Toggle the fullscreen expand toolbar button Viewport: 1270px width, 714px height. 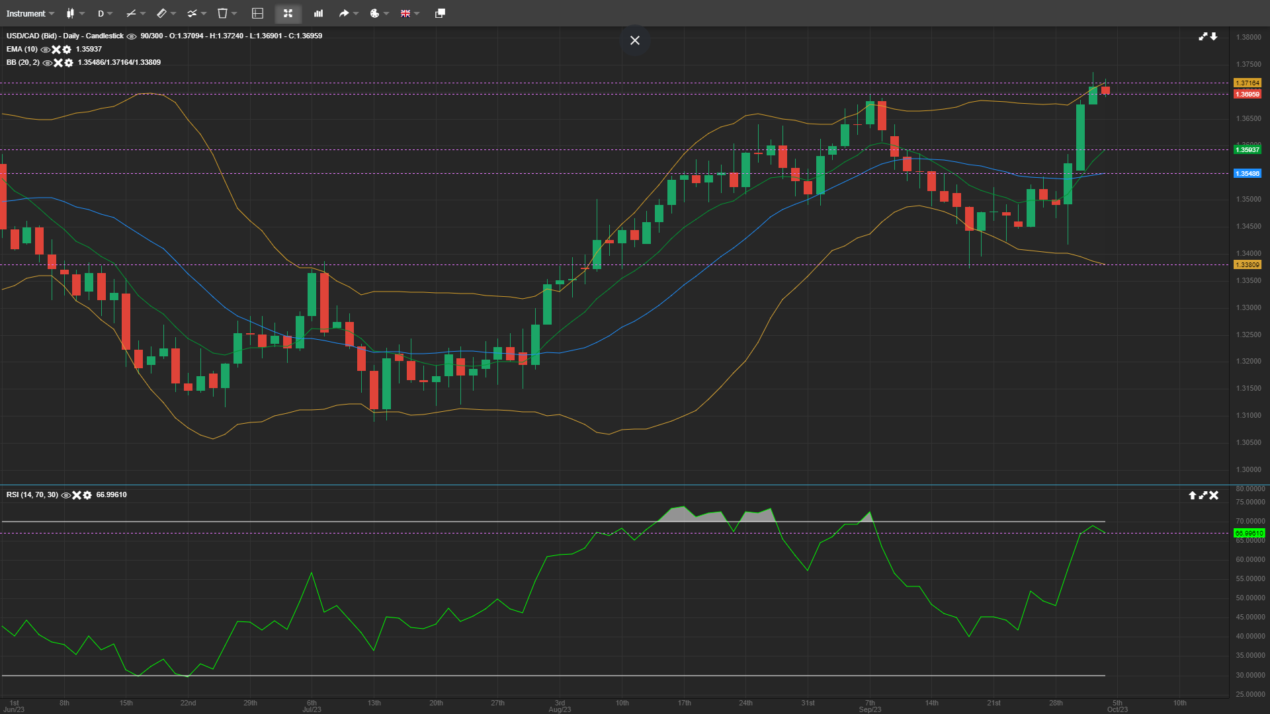pyautogui.click(x=288, y=13)
